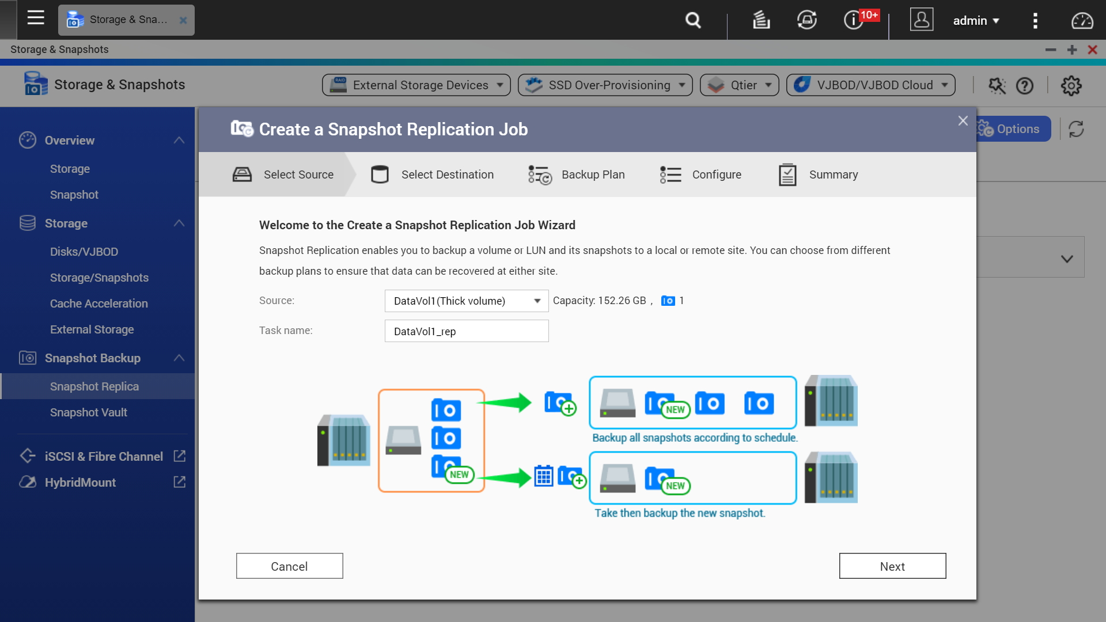1106x622 pixels.
Task: Click the Snapshot Replica sidebar icon
Action: click(x=94, y=386)
